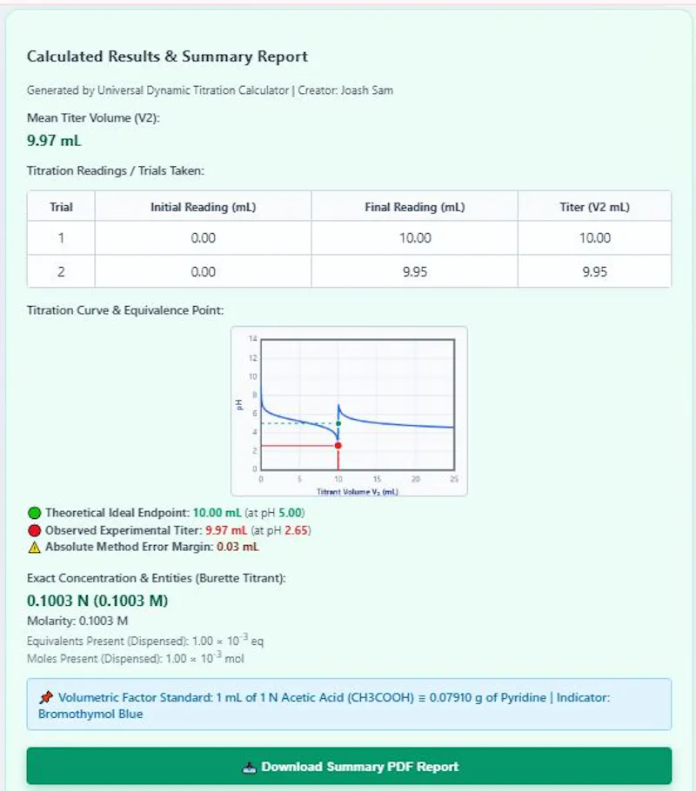Click the red observed point on the curve
This screenshot has width=696, height=791.
coord(338,445)
